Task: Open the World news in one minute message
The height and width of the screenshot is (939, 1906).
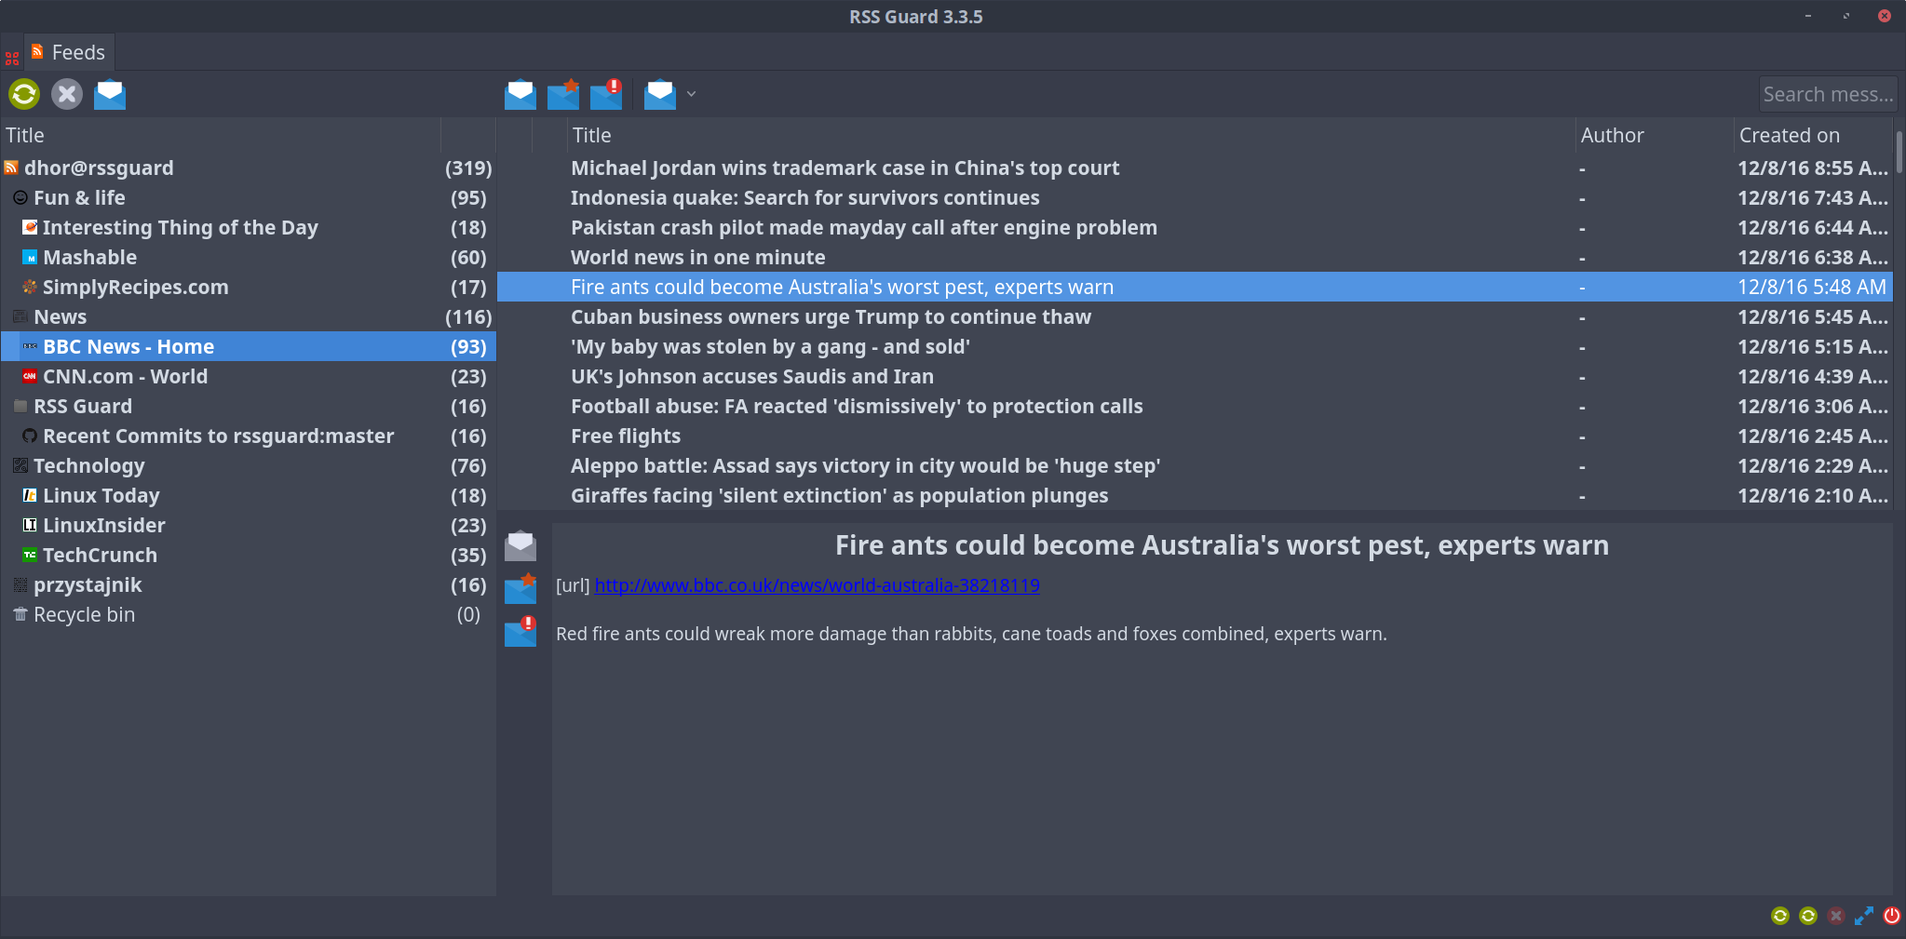Action: (x=1195, y=257)
